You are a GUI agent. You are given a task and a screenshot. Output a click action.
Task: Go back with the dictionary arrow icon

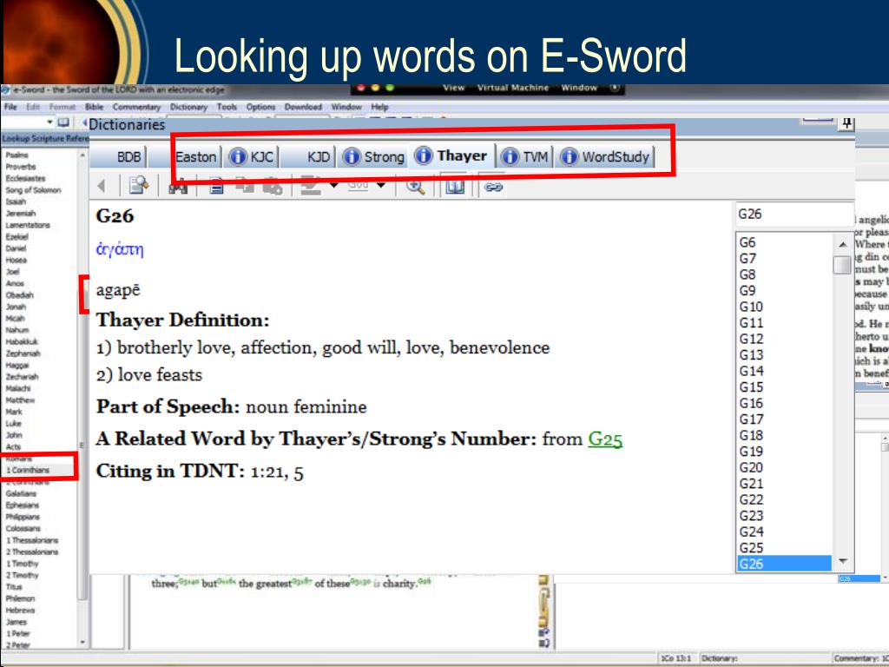click(102, 186)
